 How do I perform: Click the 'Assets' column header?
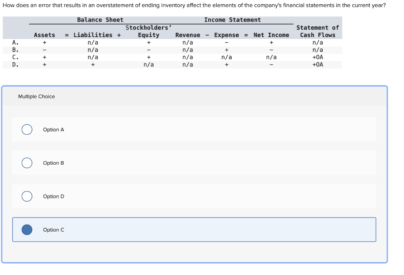coord(45,35)
